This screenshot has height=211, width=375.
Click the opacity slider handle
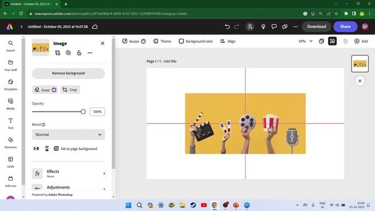coord(83,111)
